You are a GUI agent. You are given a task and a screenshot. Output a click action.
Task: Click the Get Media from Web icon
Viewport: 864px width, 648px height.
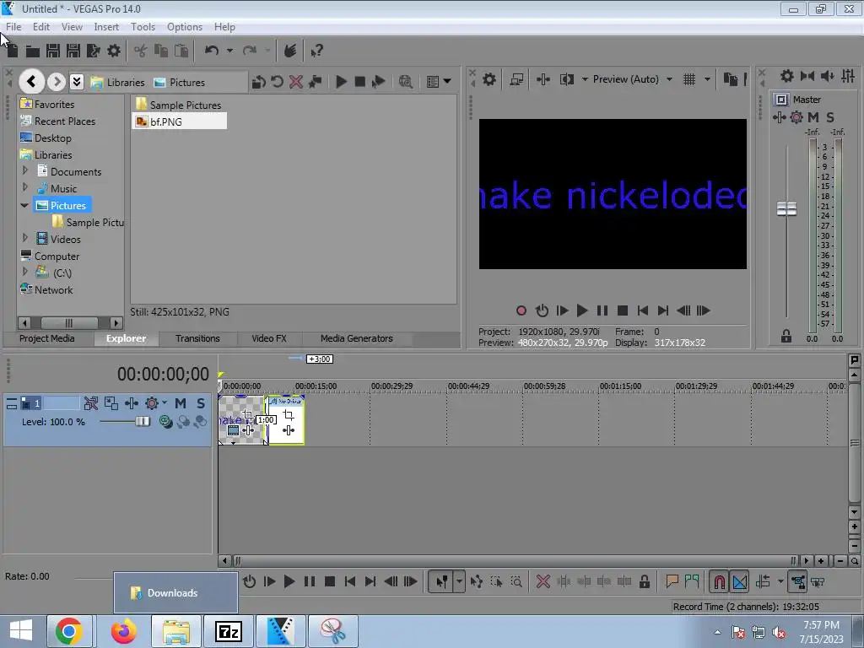406,82
